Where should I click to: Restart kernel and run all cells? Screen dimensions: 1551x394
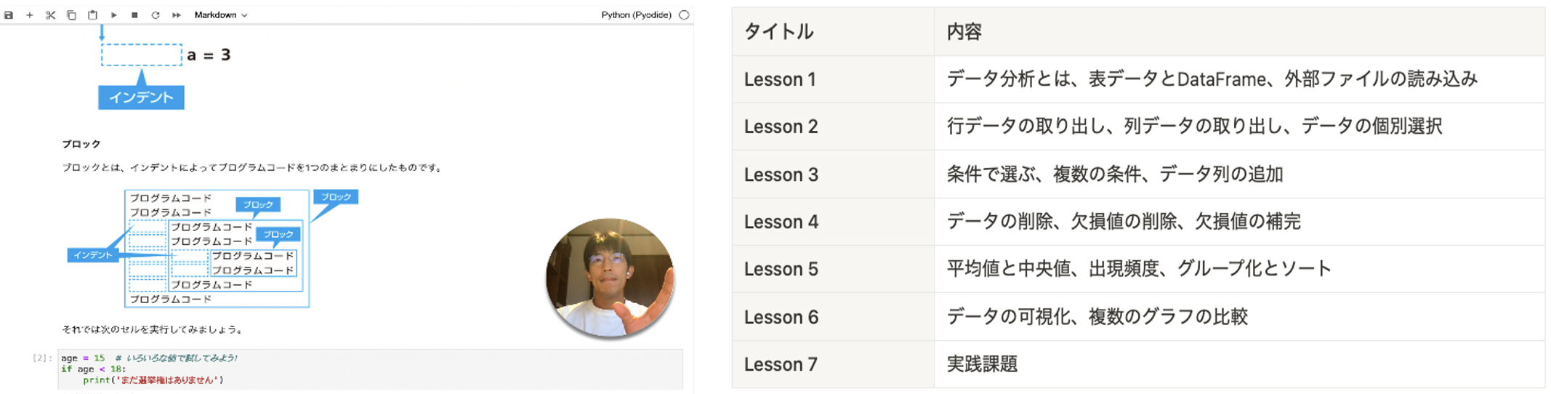click(x=177, y=15)
